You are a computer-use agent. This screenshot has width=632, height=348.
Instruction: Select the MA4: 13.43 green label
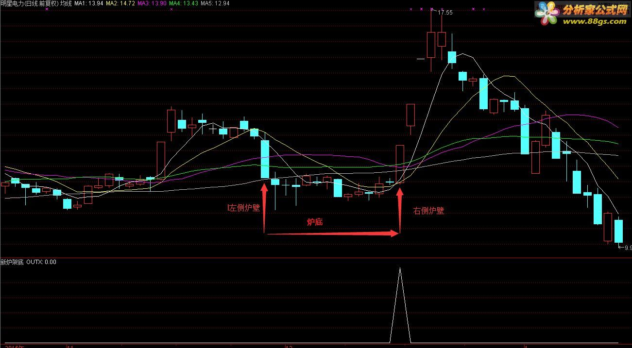coord(183,3)
